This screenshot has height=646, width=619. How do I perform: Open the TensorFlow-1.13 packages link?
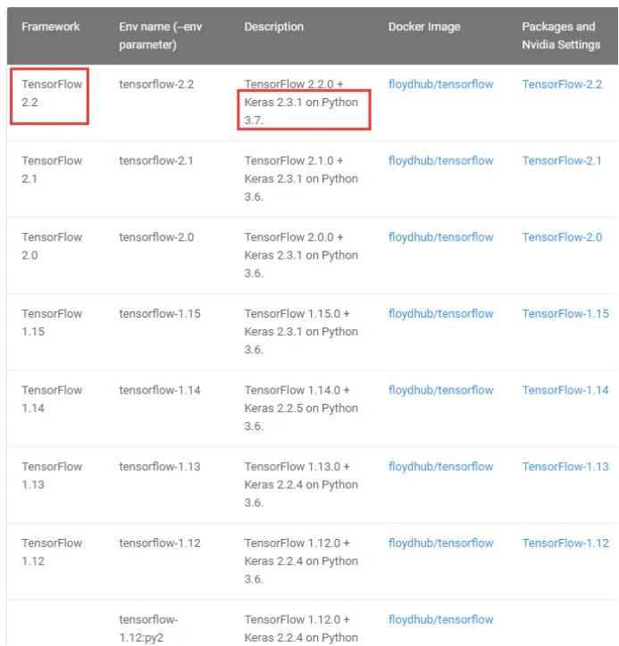coord(565,467)
